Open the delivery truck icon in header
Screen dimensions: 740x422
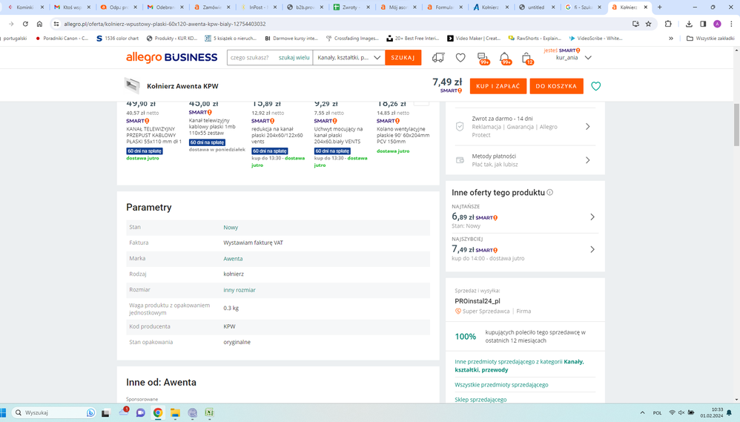click(x=438, y=58)
